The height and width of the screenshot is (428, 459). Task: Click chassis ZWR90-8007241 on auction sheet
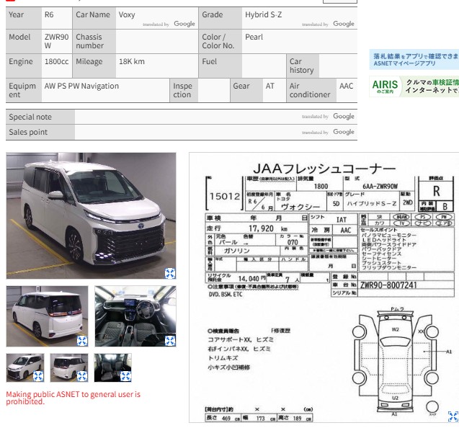pyautogui.click(x=388, y=285)
